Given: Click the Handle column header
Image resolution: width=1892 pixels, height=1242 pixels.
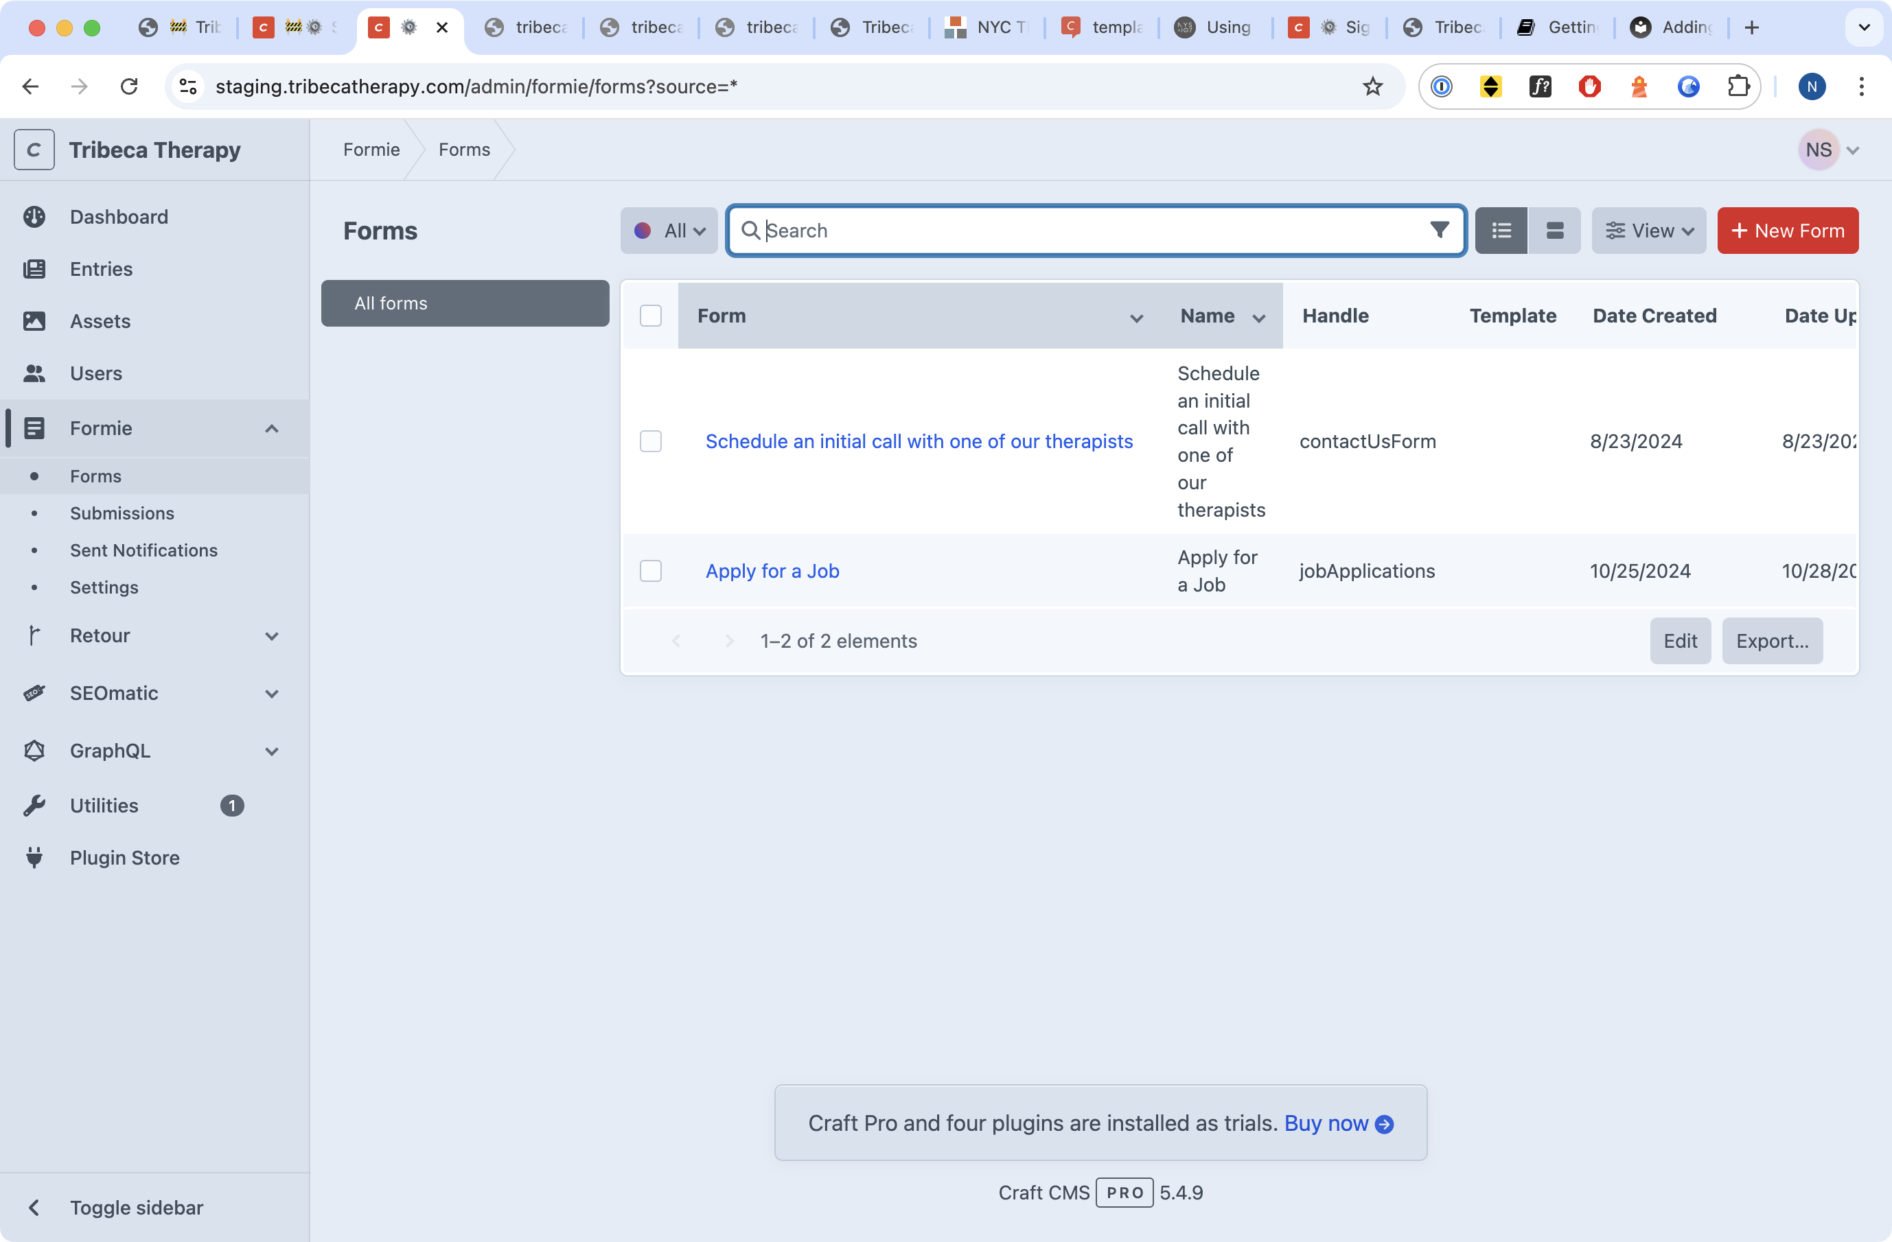Looking at the screenshot, I should [1335, 316].
